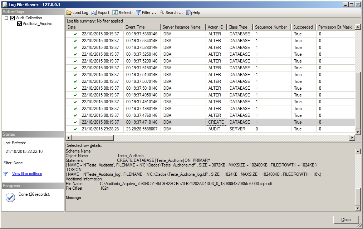363x229 pixels.
Task: Select the row with time 00:19:37.4910146
Action: (x=210, y=102)
